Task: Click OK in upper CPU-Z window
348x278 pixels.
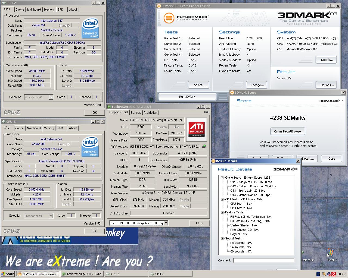Action: pyautogui.click(x=95, y=112)
